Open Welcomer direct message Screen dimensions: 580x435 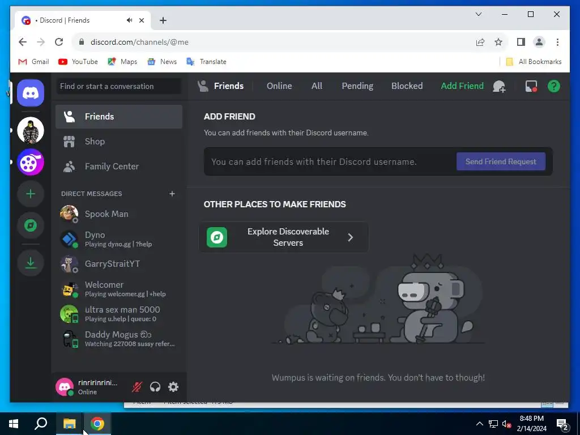coord(119,289)
